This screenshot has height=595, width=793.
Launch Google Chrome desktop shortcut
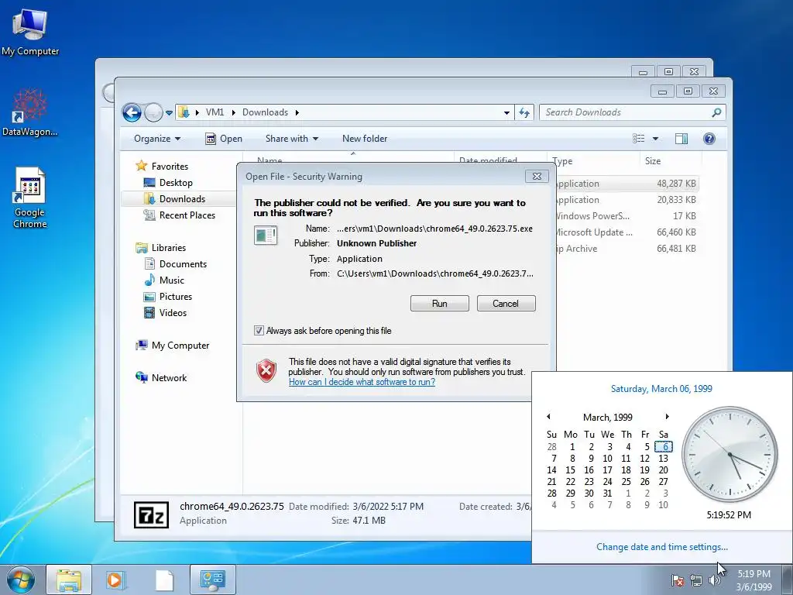pyautogui.click(x=30, y=198)
